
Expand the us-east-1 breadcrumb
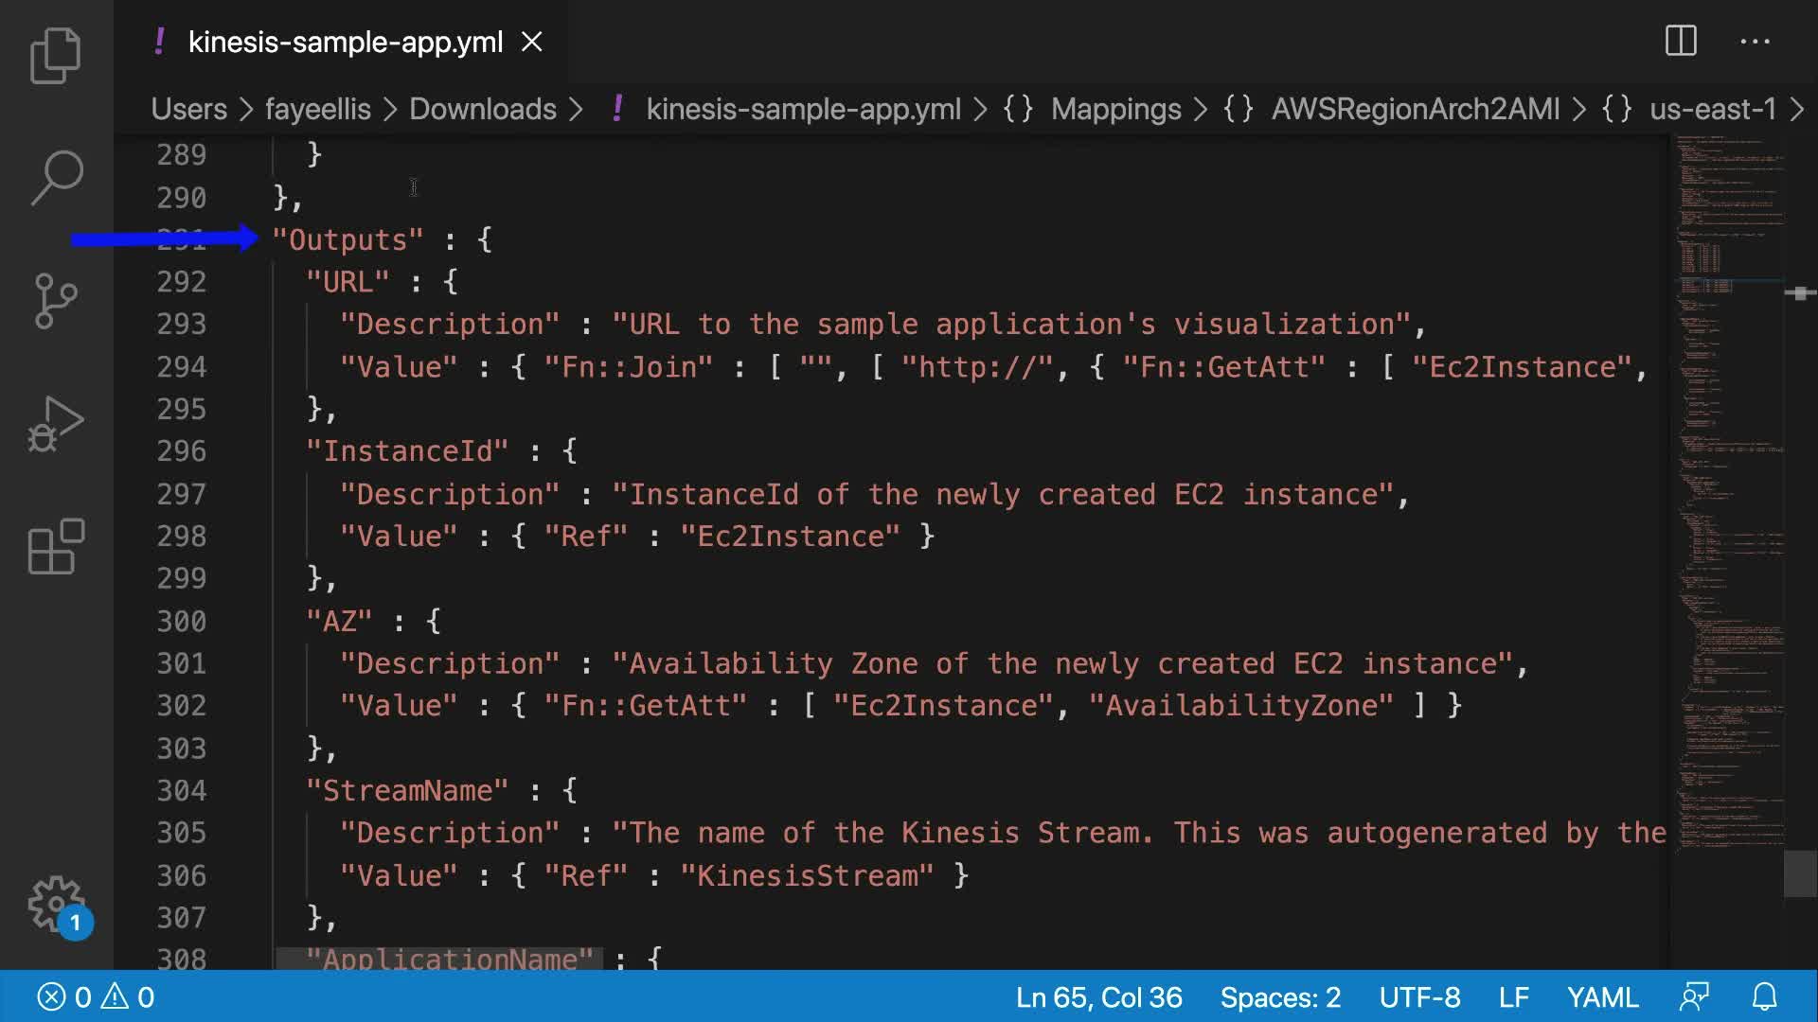pos(1712,109)
